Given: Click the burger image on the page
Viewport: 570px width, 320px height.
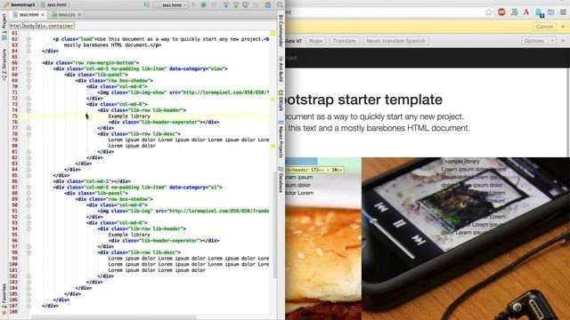Looking at the screenshot, I should 323,238.
